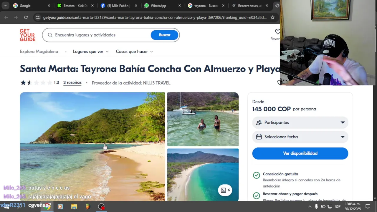Open the 'Seleccionar fecha' date dropdown
This screenshot has width=377, height=212.
[x=300, y=137]
